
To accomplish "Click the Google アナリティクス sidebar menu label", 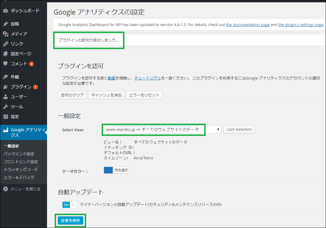I will [28, 132].
